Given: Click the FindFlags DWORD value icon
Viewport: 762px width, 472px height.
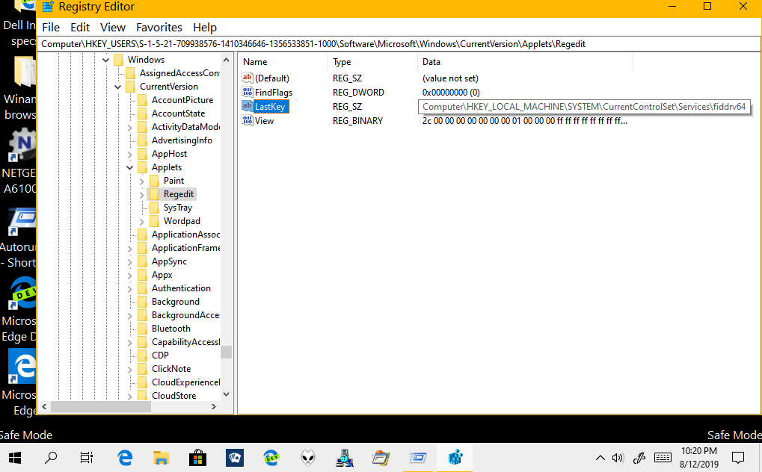Looking at the screenshot, I should (x=248, y=92).
